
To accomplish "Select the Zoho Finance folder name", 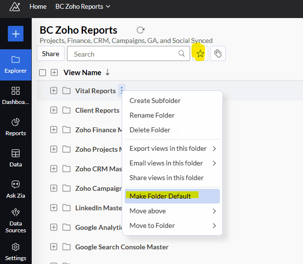I will [x=99, y=130].
